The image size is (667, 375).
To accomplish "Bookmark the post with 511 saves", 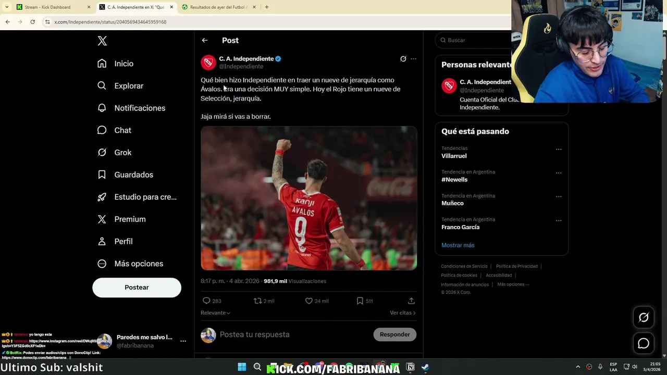I will [360, 301].
